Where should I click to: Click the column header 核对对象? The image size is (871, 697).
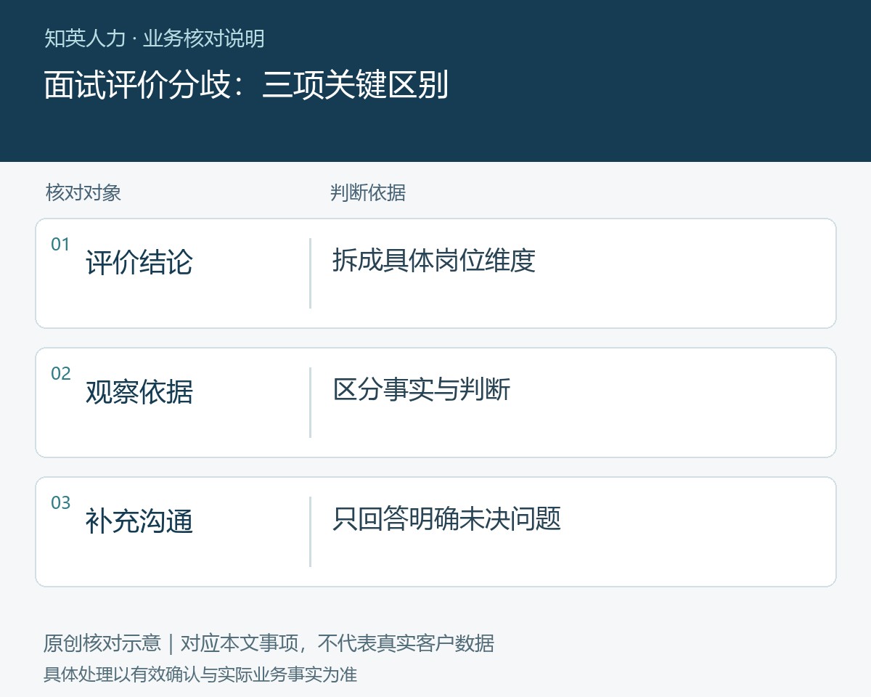[x=83, y=192]
